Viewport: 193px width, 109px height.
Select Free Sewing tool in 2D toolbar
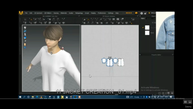tap(92, 23)
